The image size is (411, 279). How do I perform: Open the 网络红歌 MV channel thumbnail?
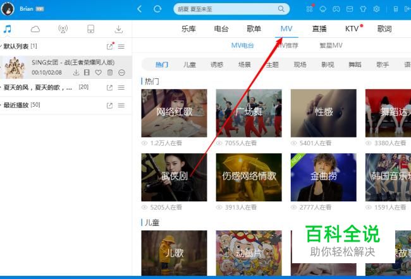coord(174,113)
